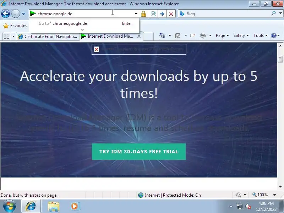Screen dimensions: 284x213
Task: Click the vertical scrollbar up arrow
Action: point(280,46)
